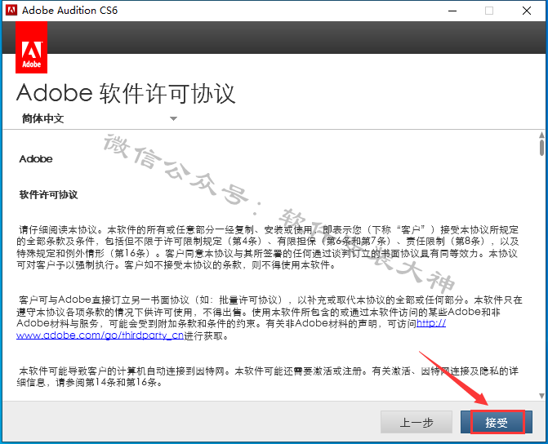Click the scrollbar down arrow
Image resolution: width=548 pixels, height=444 pixels.
541,396
